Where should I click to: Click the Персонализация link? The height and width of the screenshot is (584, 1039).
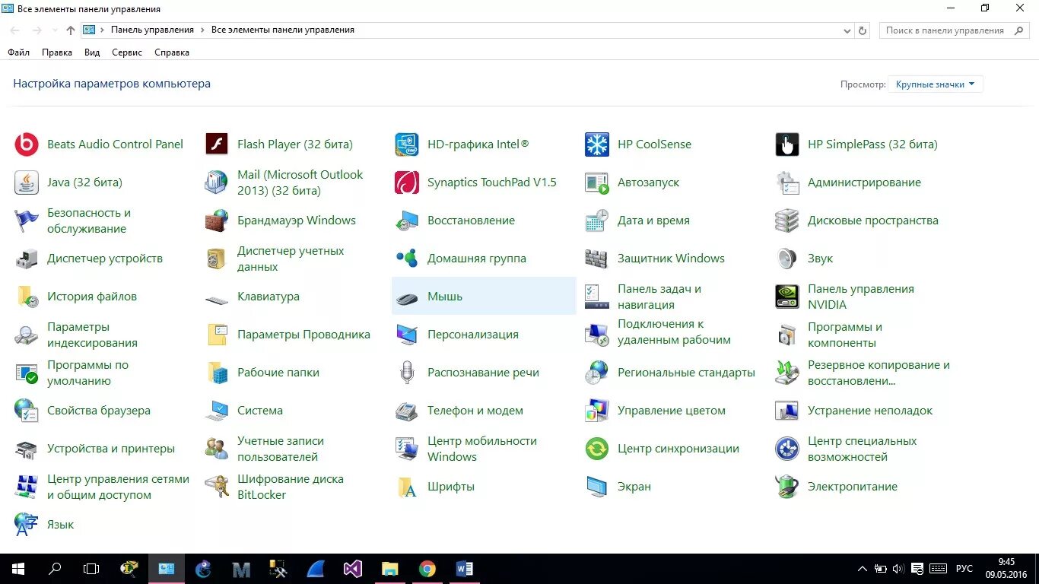[473, 335]
